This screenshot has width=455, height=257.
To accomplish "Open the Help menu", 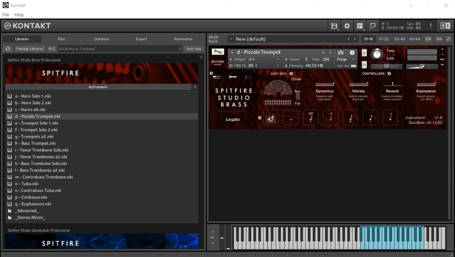I will (19, 15).
